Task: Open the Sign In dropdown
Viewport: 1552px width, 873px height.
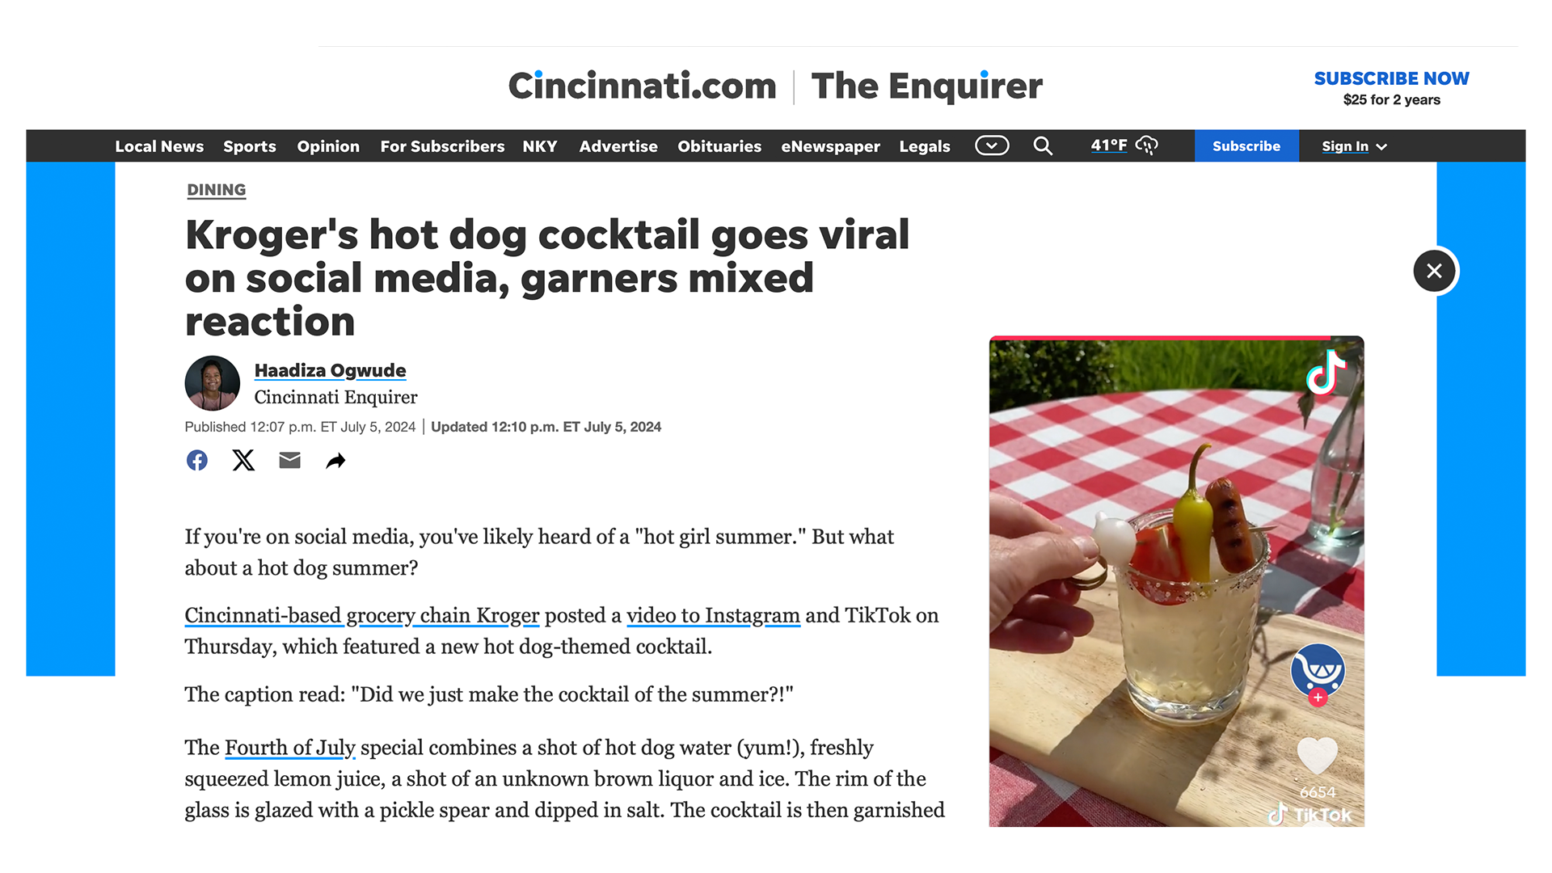Action: (1354, 146)
